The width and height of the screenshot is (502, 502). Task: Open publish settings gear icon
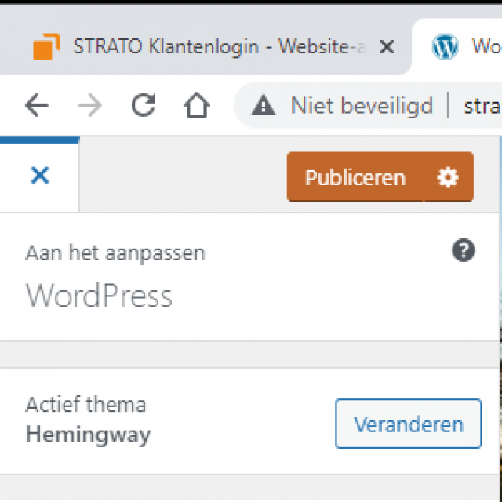(448, 177)
